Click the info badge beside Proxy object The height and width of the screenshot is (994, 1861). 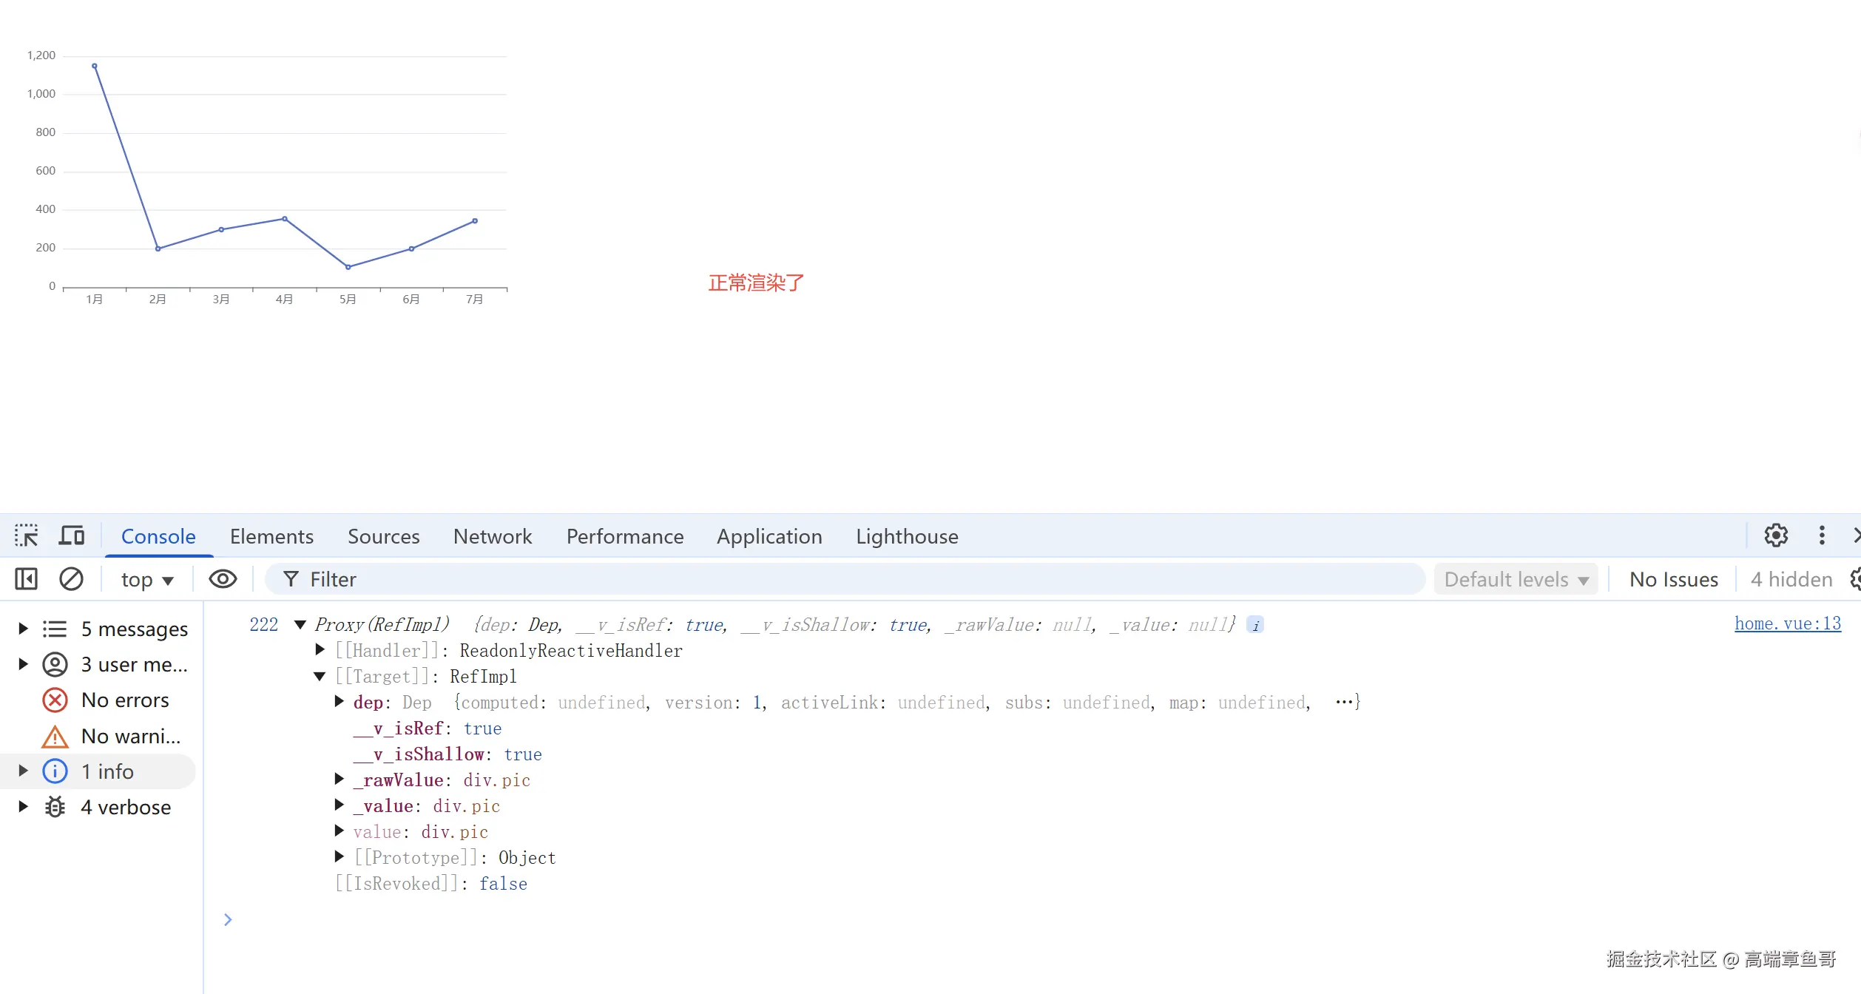click(x=1255, y=626)
